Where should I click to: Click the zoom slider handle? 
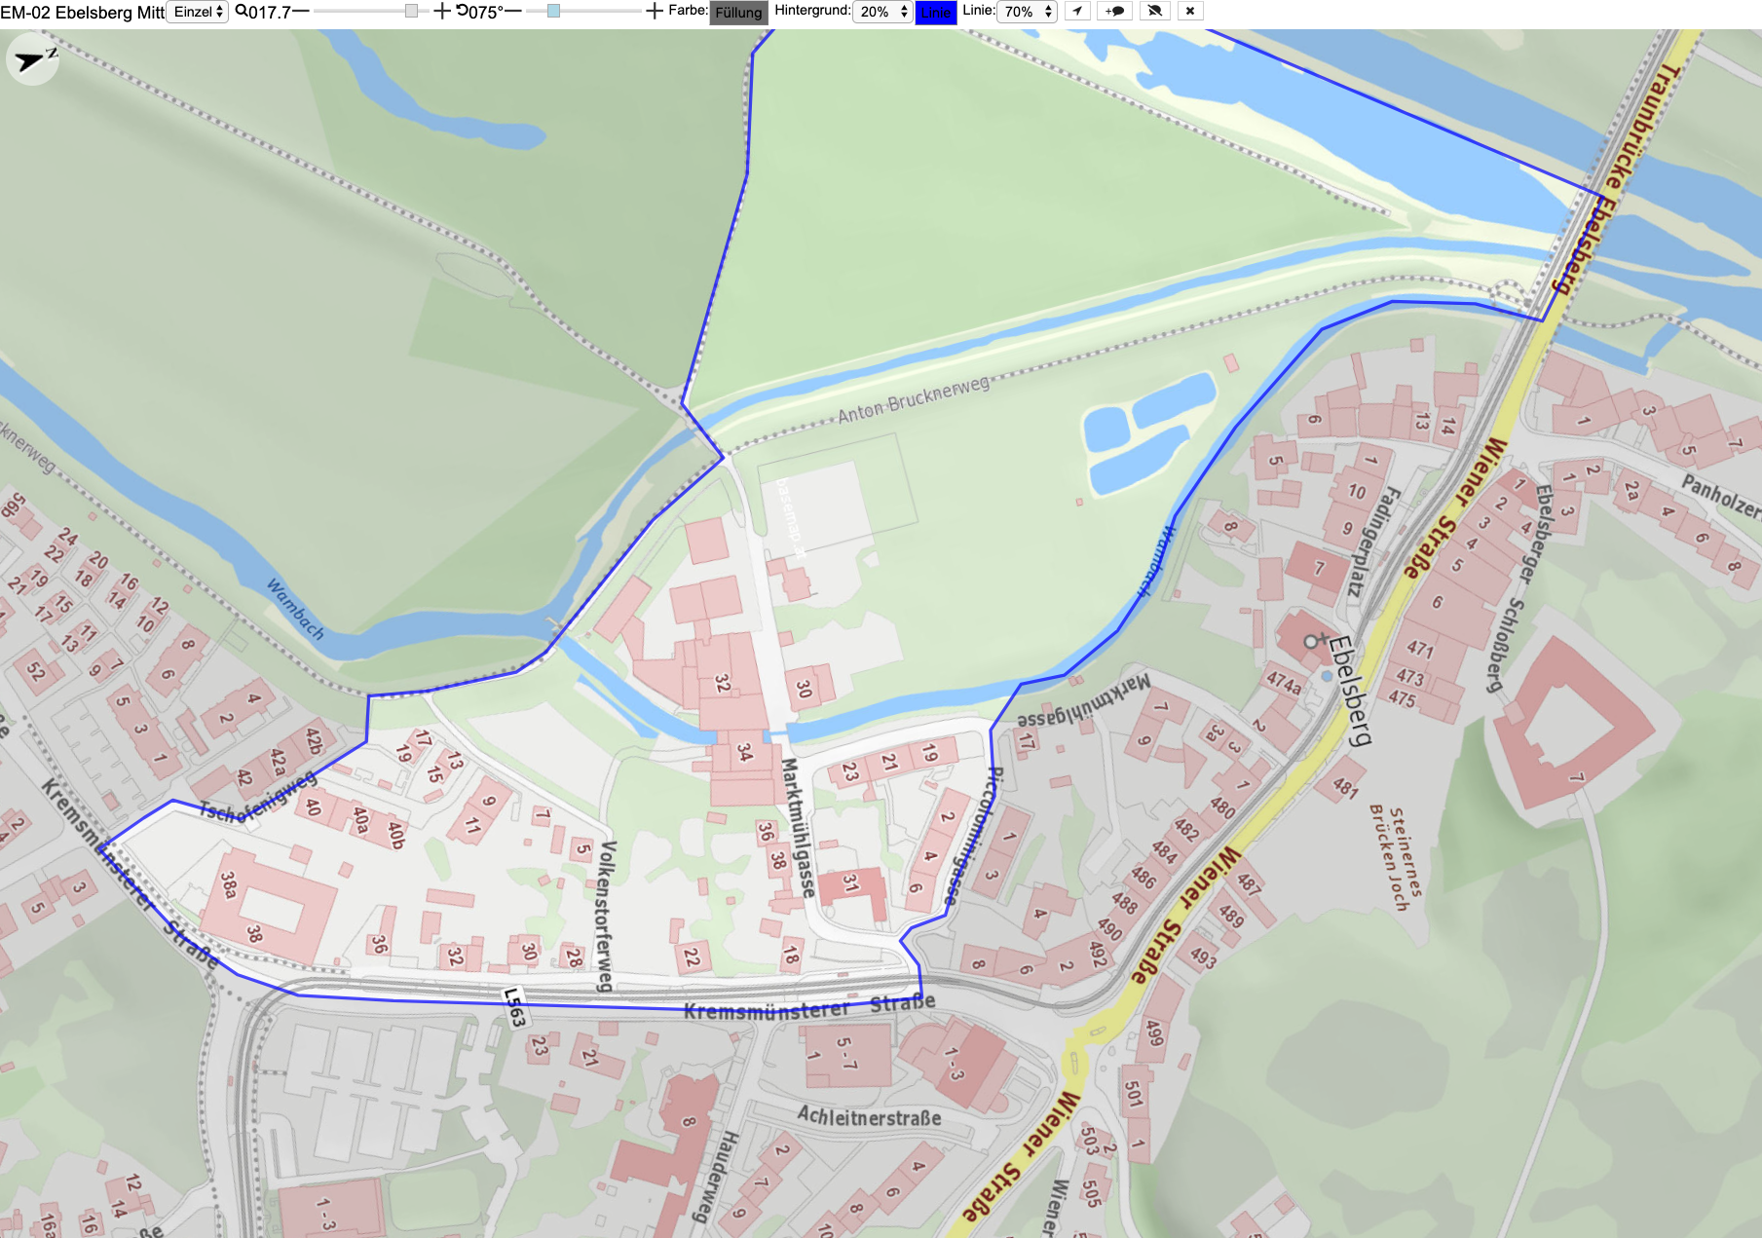(411, 11)
